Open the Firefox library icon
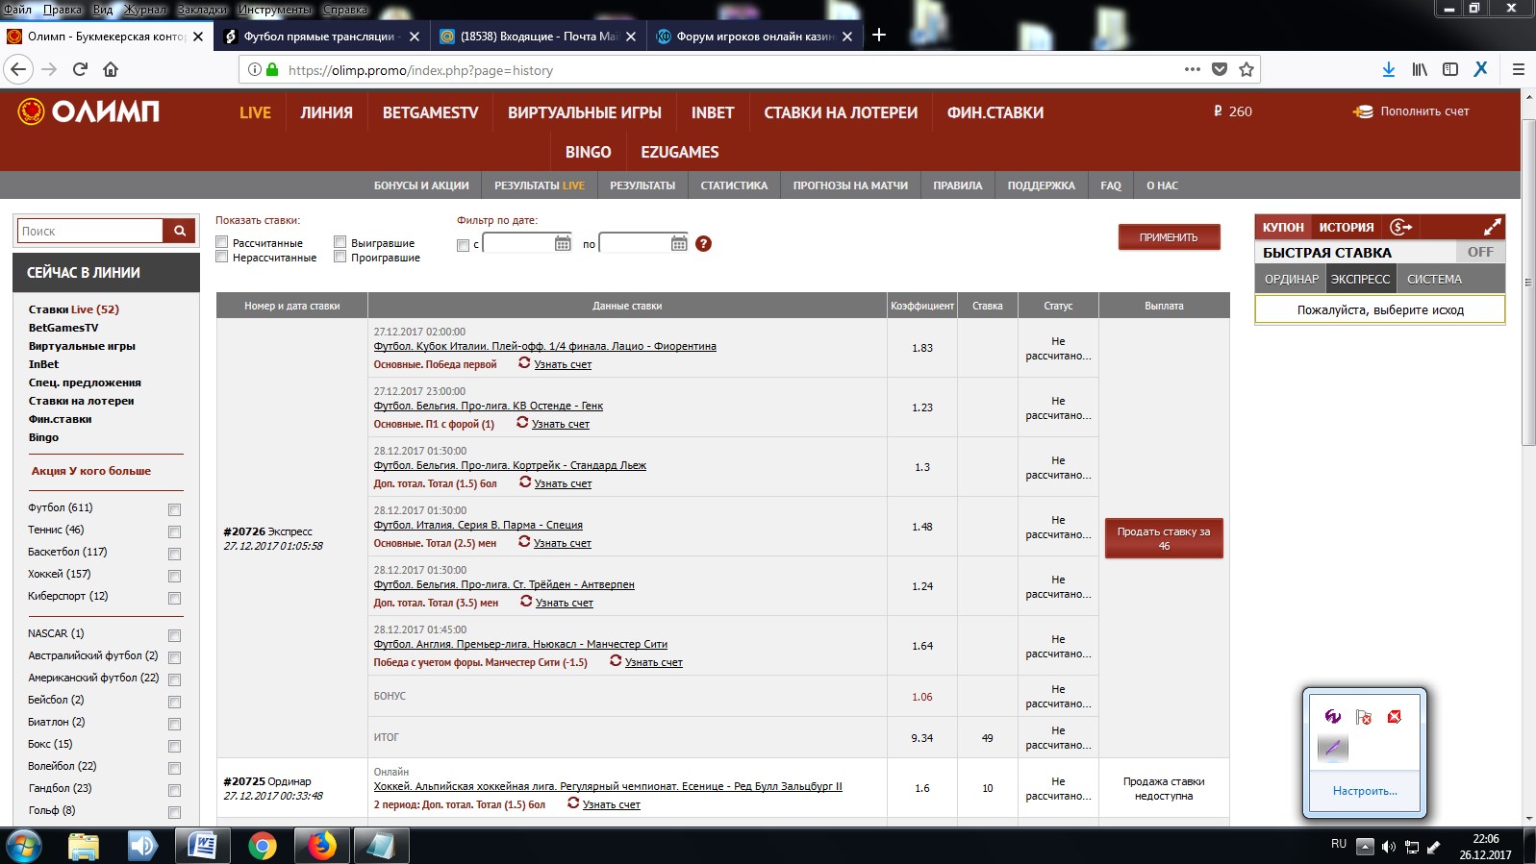 (1420, 69)
